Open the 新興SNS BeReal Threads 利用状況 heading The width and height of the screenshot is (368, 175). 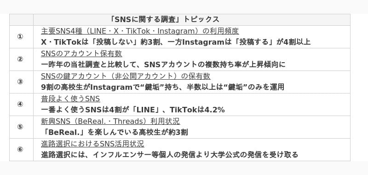110,121
